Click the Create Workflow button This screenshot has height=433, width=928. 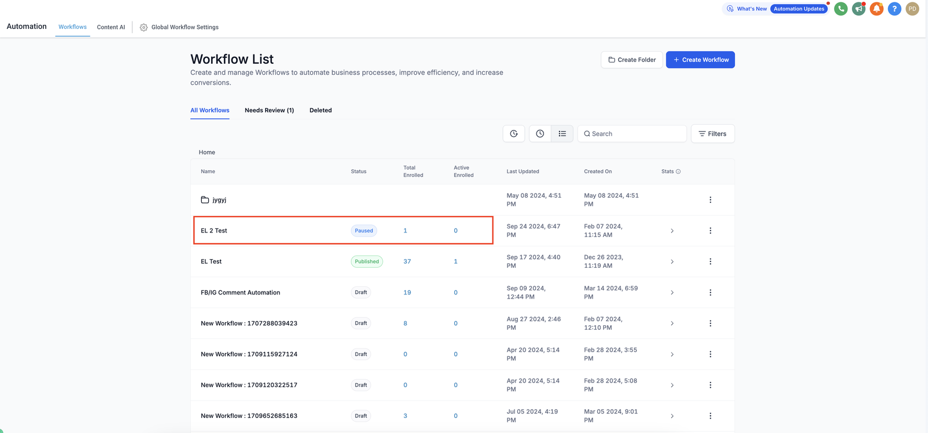[x=700, y=60]
